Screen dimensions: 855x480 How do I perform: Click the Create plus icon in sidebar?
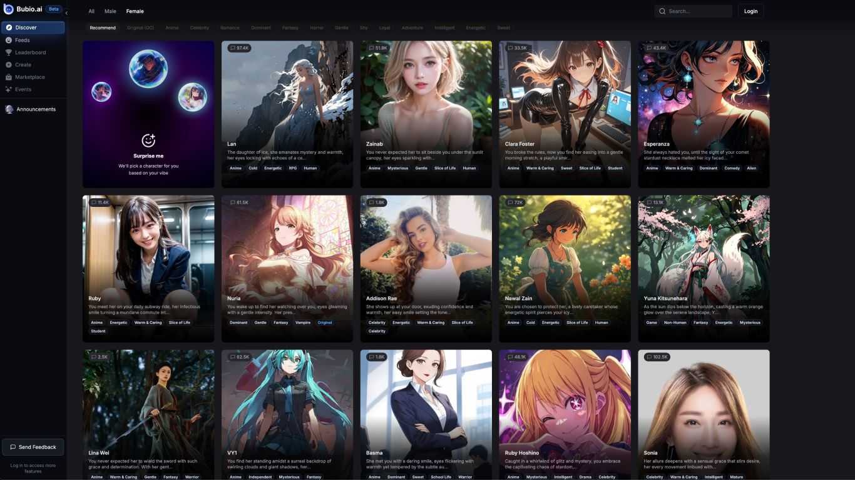tap(9, 65)
